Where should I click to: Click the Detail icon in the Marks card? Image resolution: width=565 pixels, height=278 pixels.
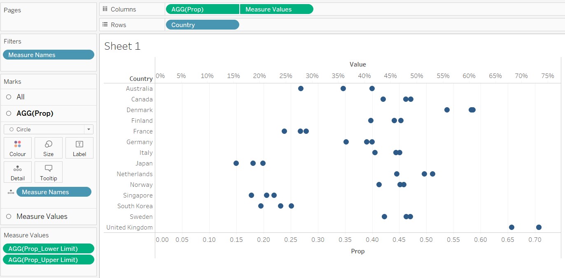click(x=18, y=172)
